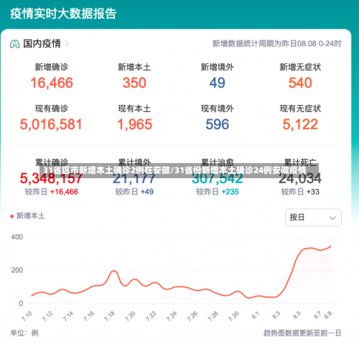Select the 现有境外 value 596
359x342 pixels.
pos(218,124)
